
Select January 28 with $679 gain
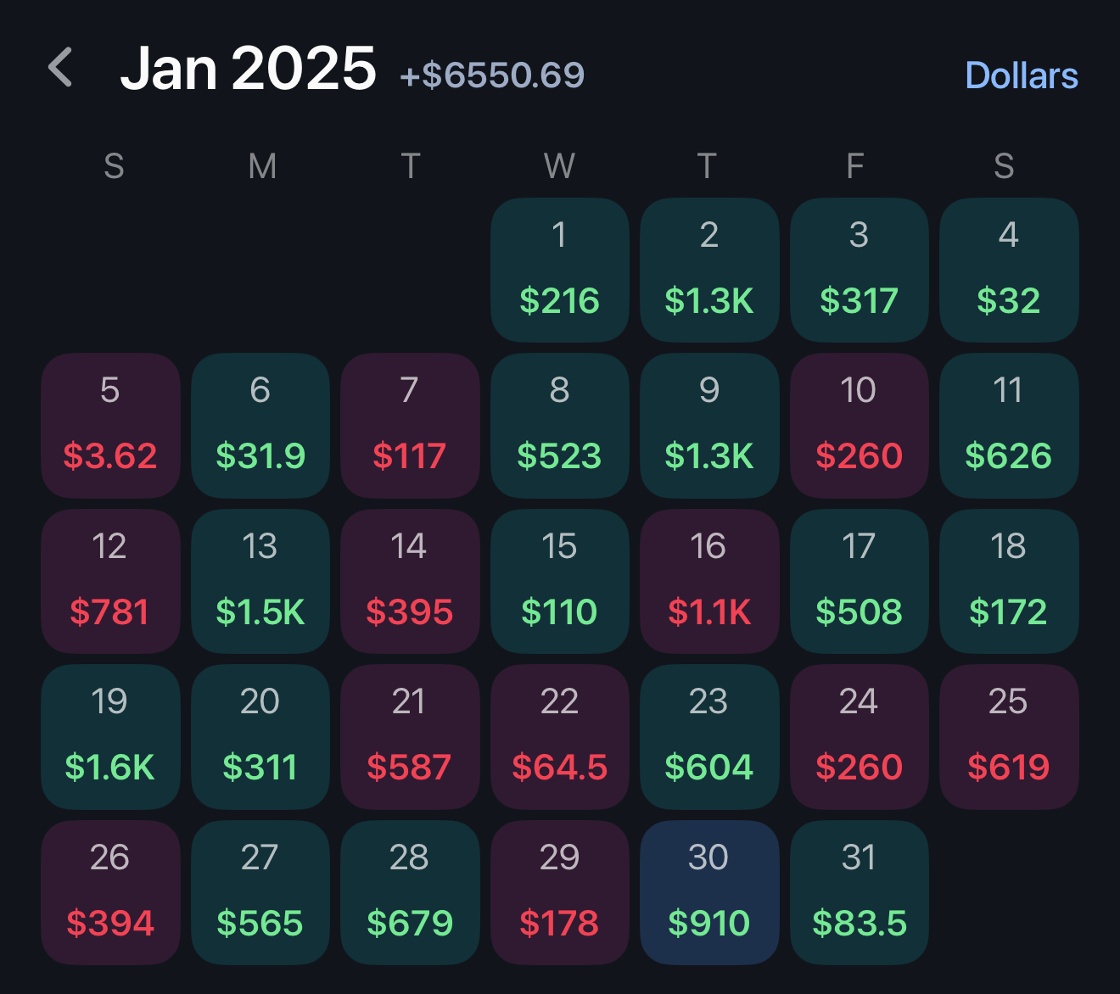point(410,892)
